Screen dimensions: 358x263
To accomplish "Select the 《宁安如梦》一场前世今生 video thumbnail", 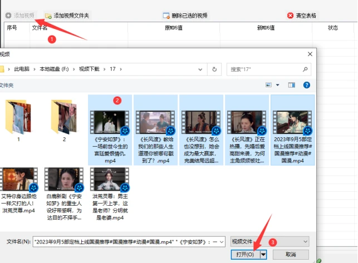I will [110, 122].
